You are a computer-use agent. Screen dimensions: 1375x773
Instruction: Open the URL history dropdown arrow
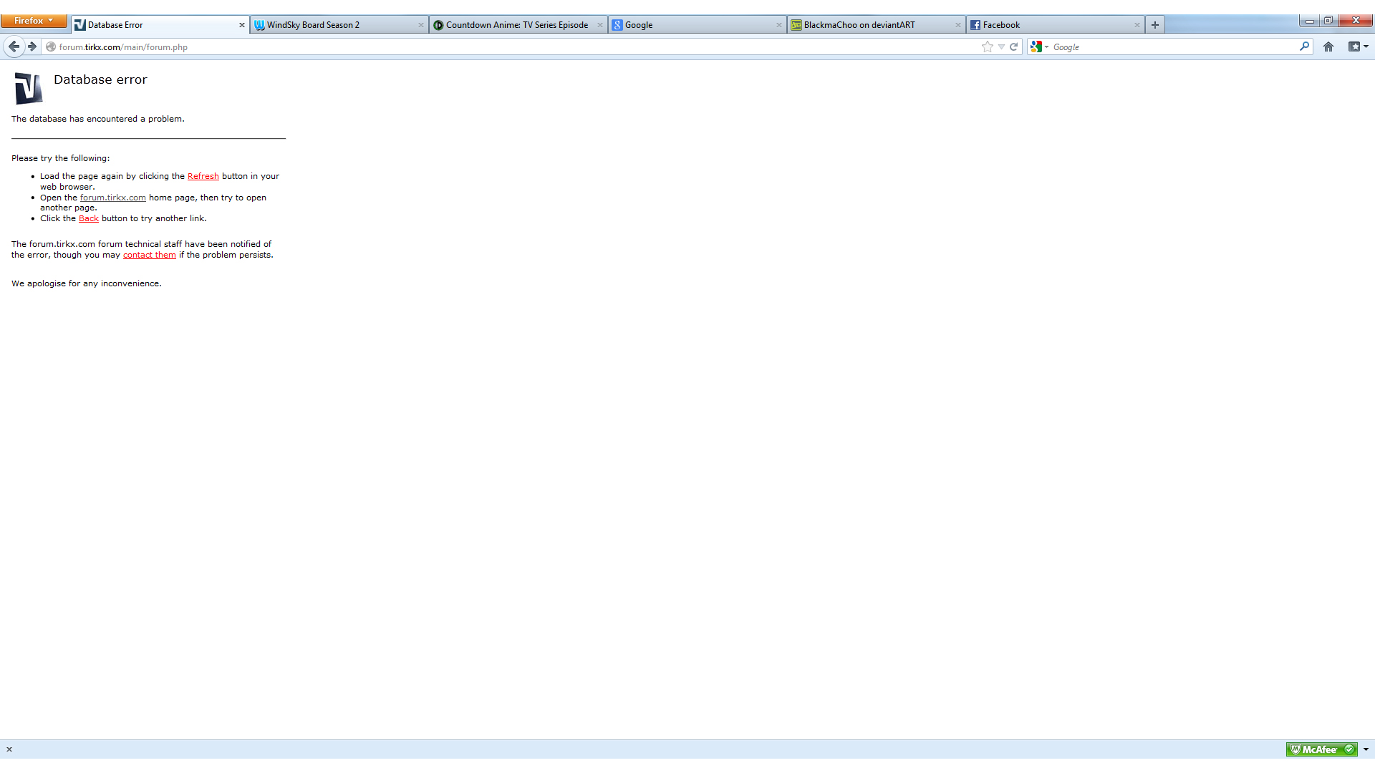(1001, 47)
